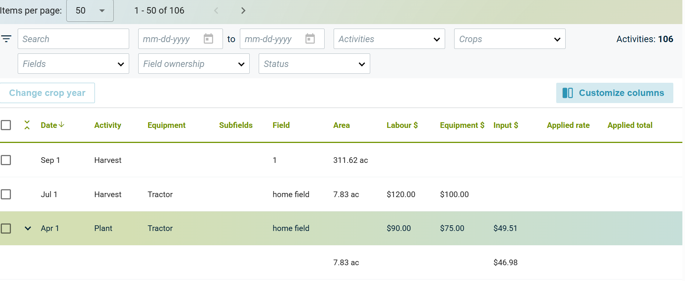685x281 pixels.
Task: Select the Sep 1 Harvest row checkbox
Action: (x=6, y=160)
